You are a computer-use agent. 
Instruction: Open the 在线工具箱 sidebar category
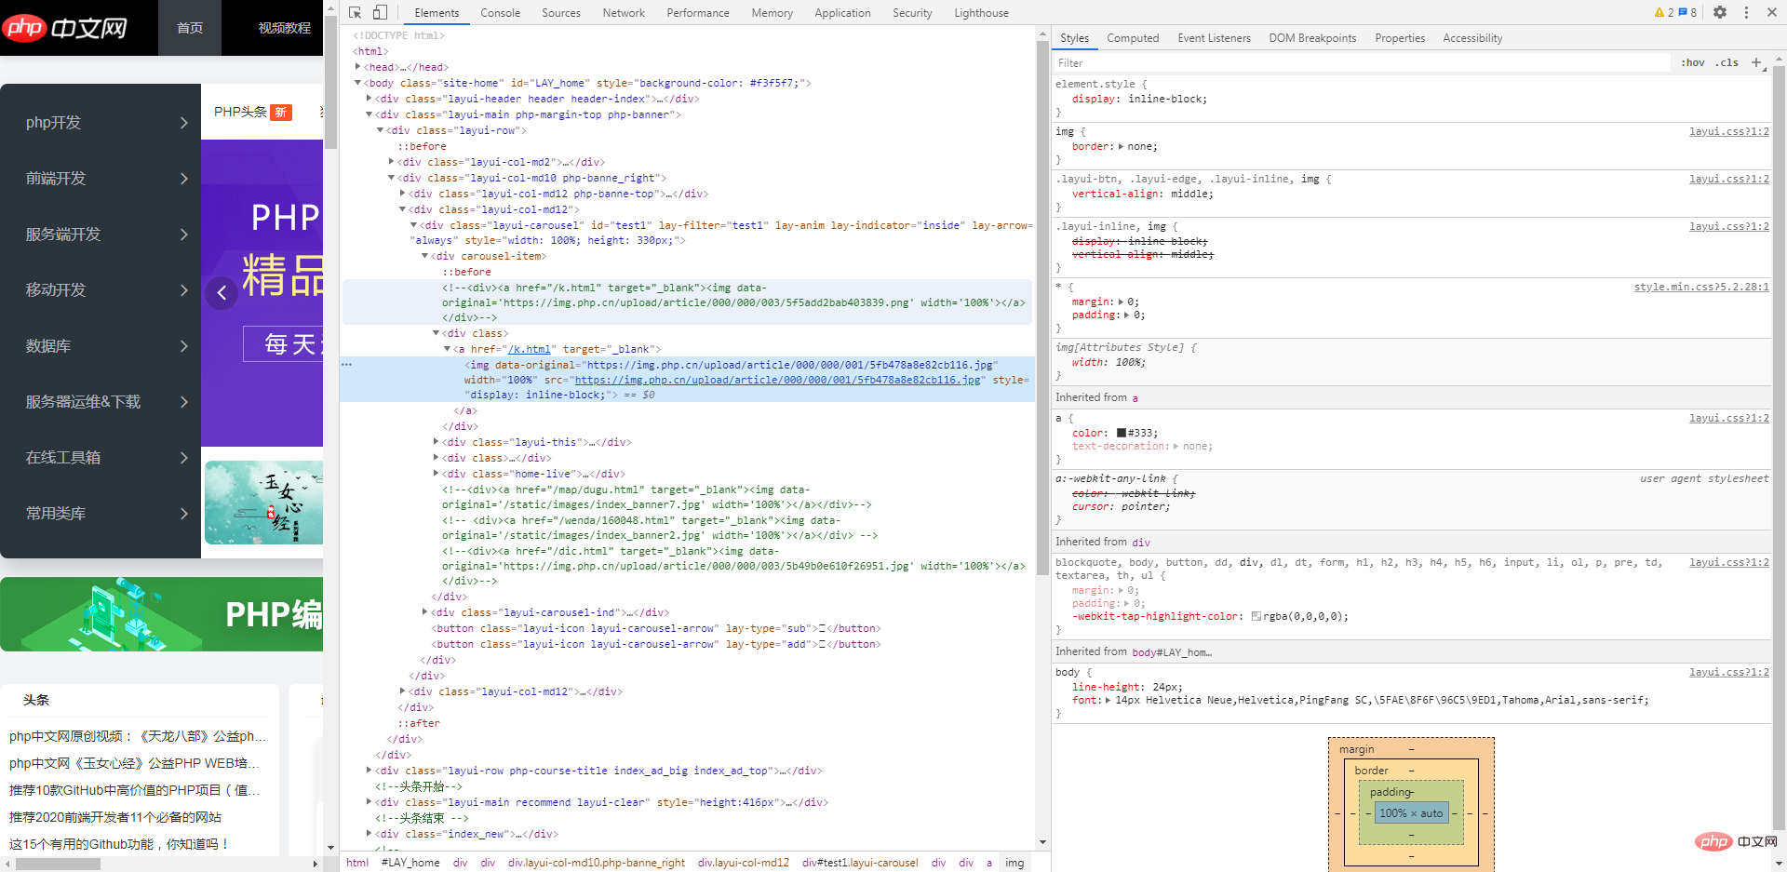[x=101, y=458]
